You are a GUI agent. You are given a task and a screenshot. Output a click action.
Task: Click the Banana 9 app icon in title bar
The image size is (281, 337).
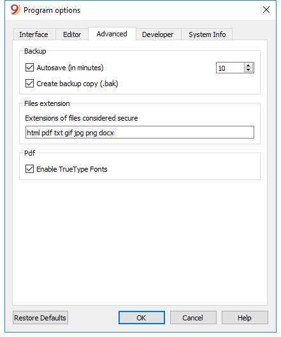point(15,10)
